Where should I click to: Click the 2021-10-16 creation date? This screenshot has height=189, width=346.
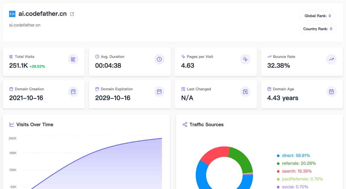coord(26,98)
